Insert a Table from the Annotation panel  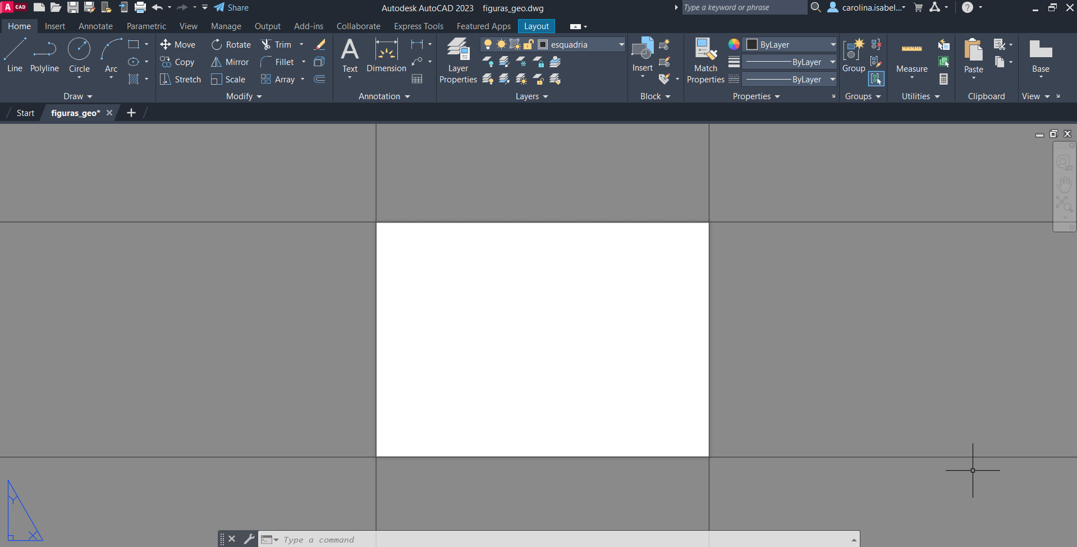click(417, 79)
